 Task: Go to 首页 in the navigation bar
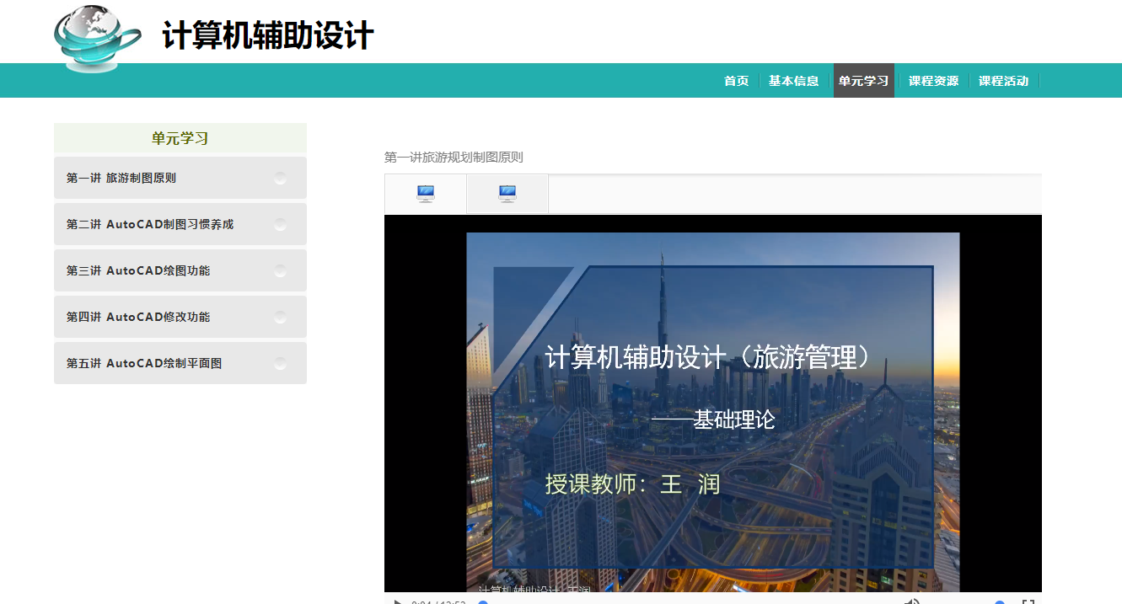tap(736, 81)
